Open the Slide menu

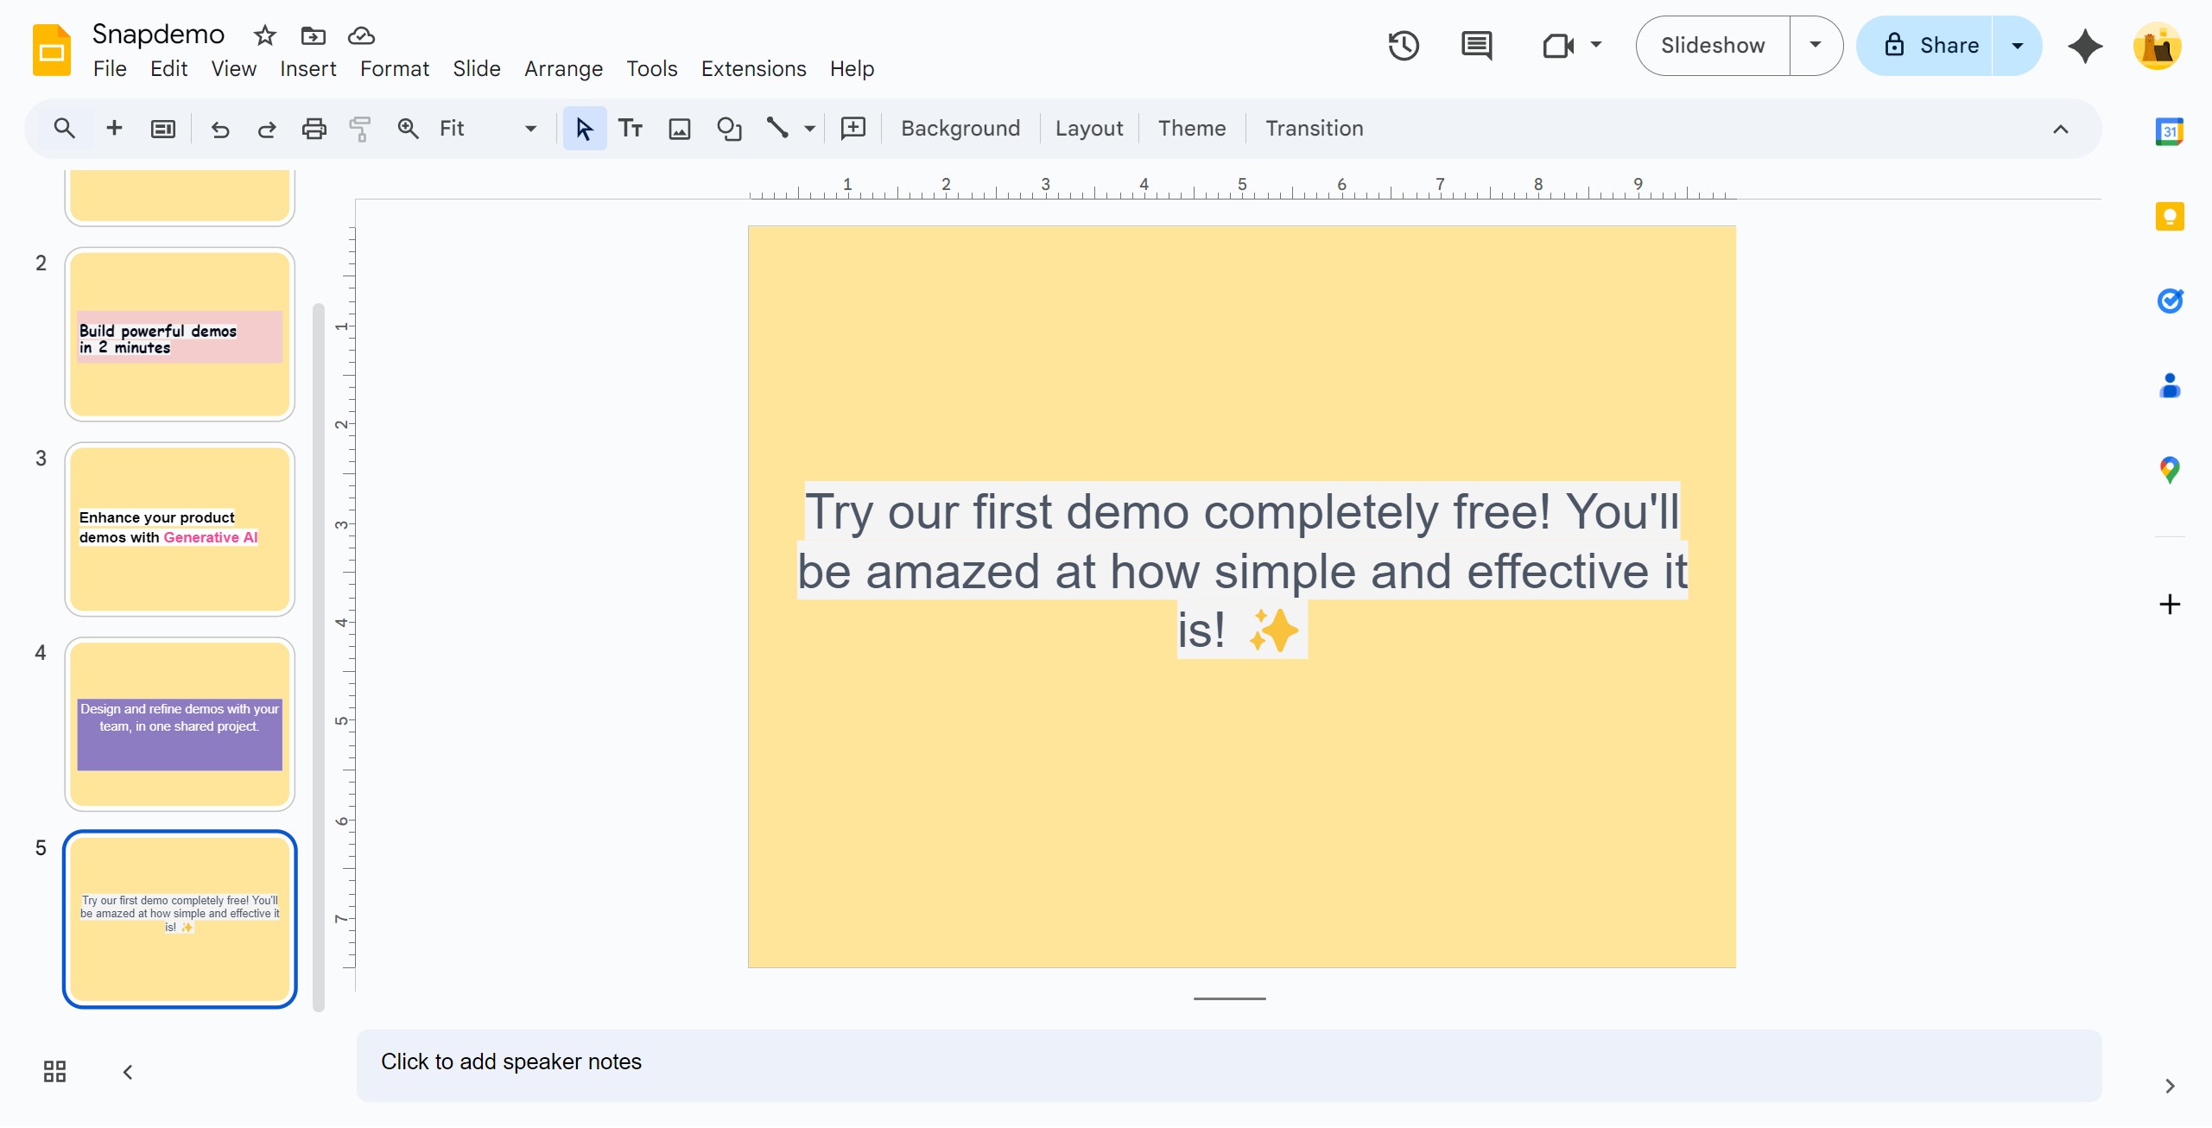[x=477, y=68]
